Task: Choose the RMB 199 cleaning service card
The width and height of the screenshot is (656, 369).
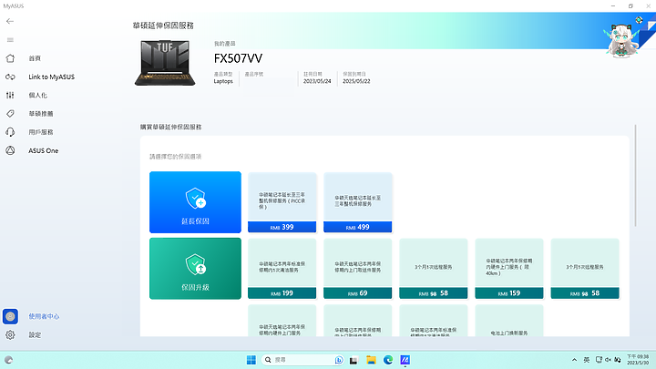Action: pos(282,269)
